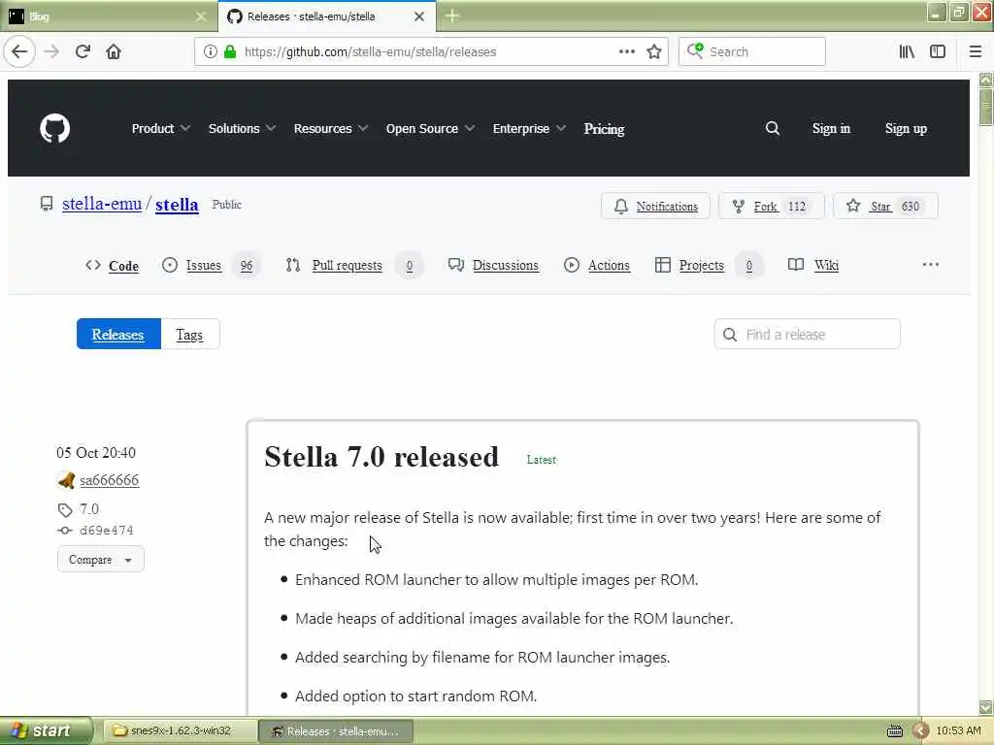Click the Latest label
The width and height of the screenshot is (994, 745).
[x=541, y=459]
